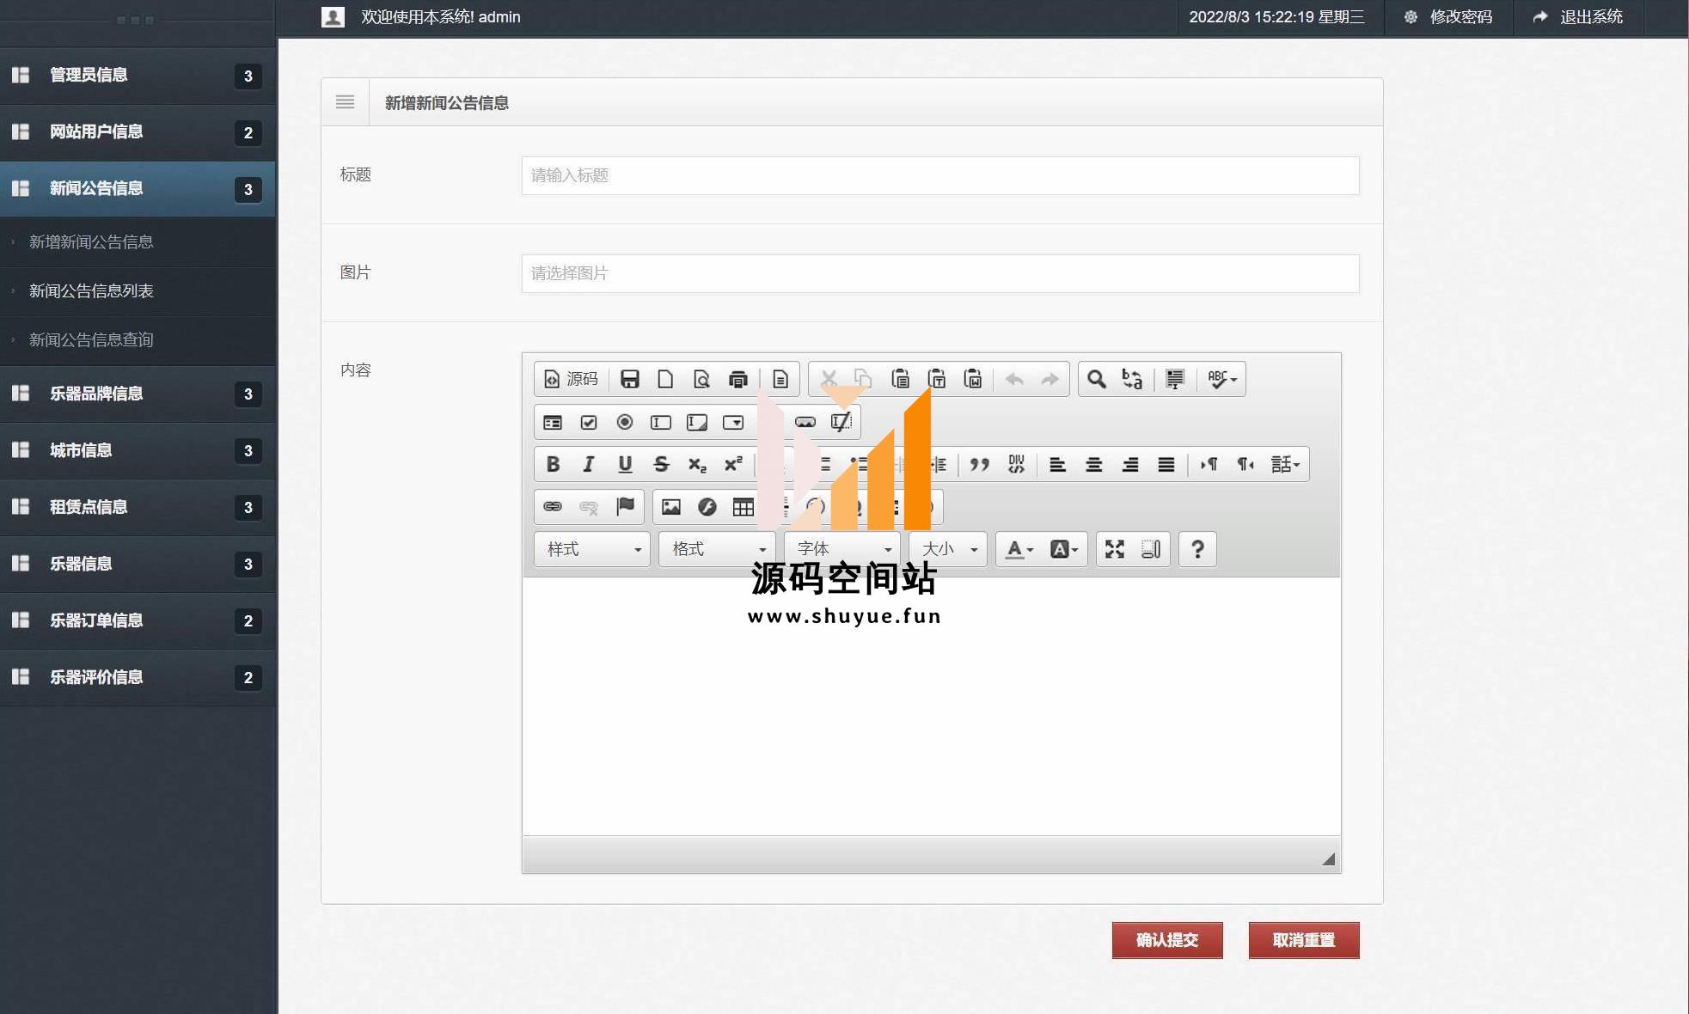The width and height of the screenshot is (1689, 1014).
Task: Open the Preview icon in the editor toolbar
Action: click(701, 379)
